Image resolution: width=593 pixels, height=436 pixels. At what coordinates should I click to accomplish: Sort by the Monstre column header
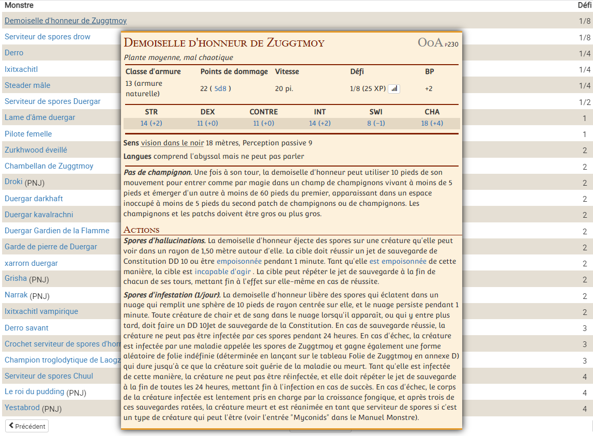(19, 5)
